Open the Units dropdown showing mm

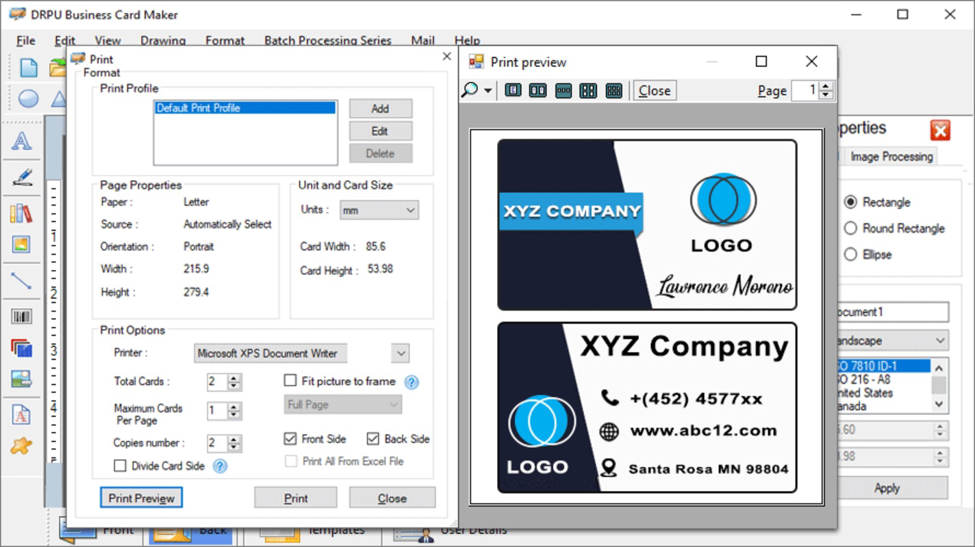[x=379, y=210]
